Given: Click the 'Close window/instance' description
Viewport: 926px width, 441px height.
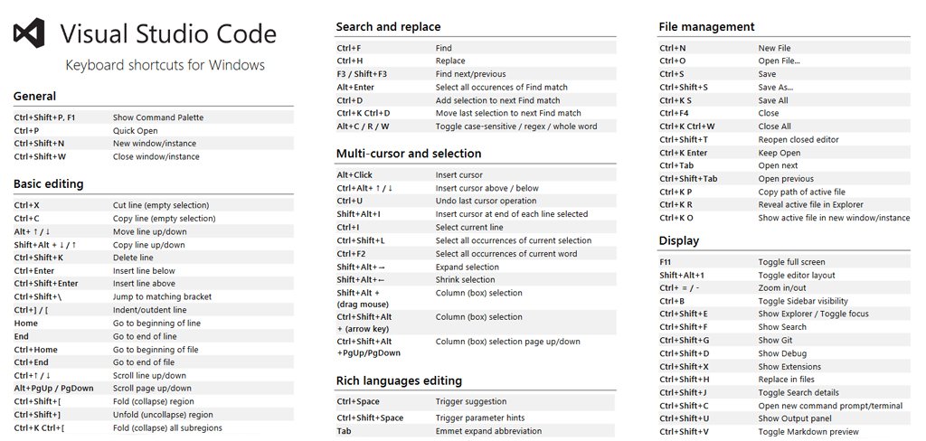Looking at the screenshot, I should point(156,156).
